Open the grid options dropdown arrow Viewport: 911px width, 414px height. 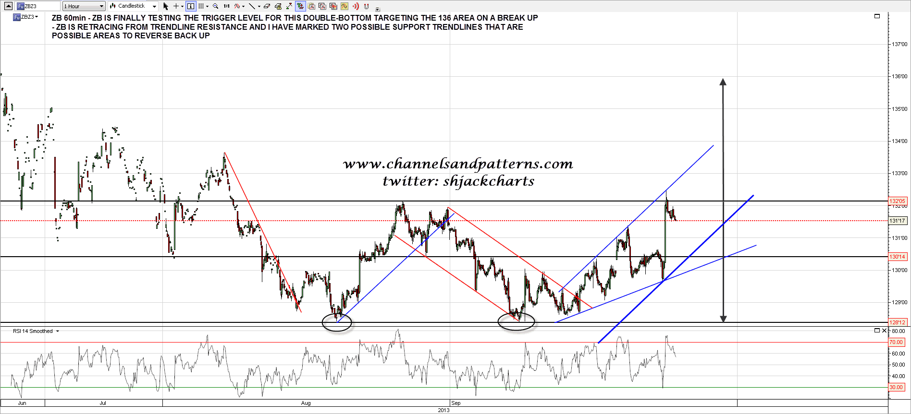(207, 6)
